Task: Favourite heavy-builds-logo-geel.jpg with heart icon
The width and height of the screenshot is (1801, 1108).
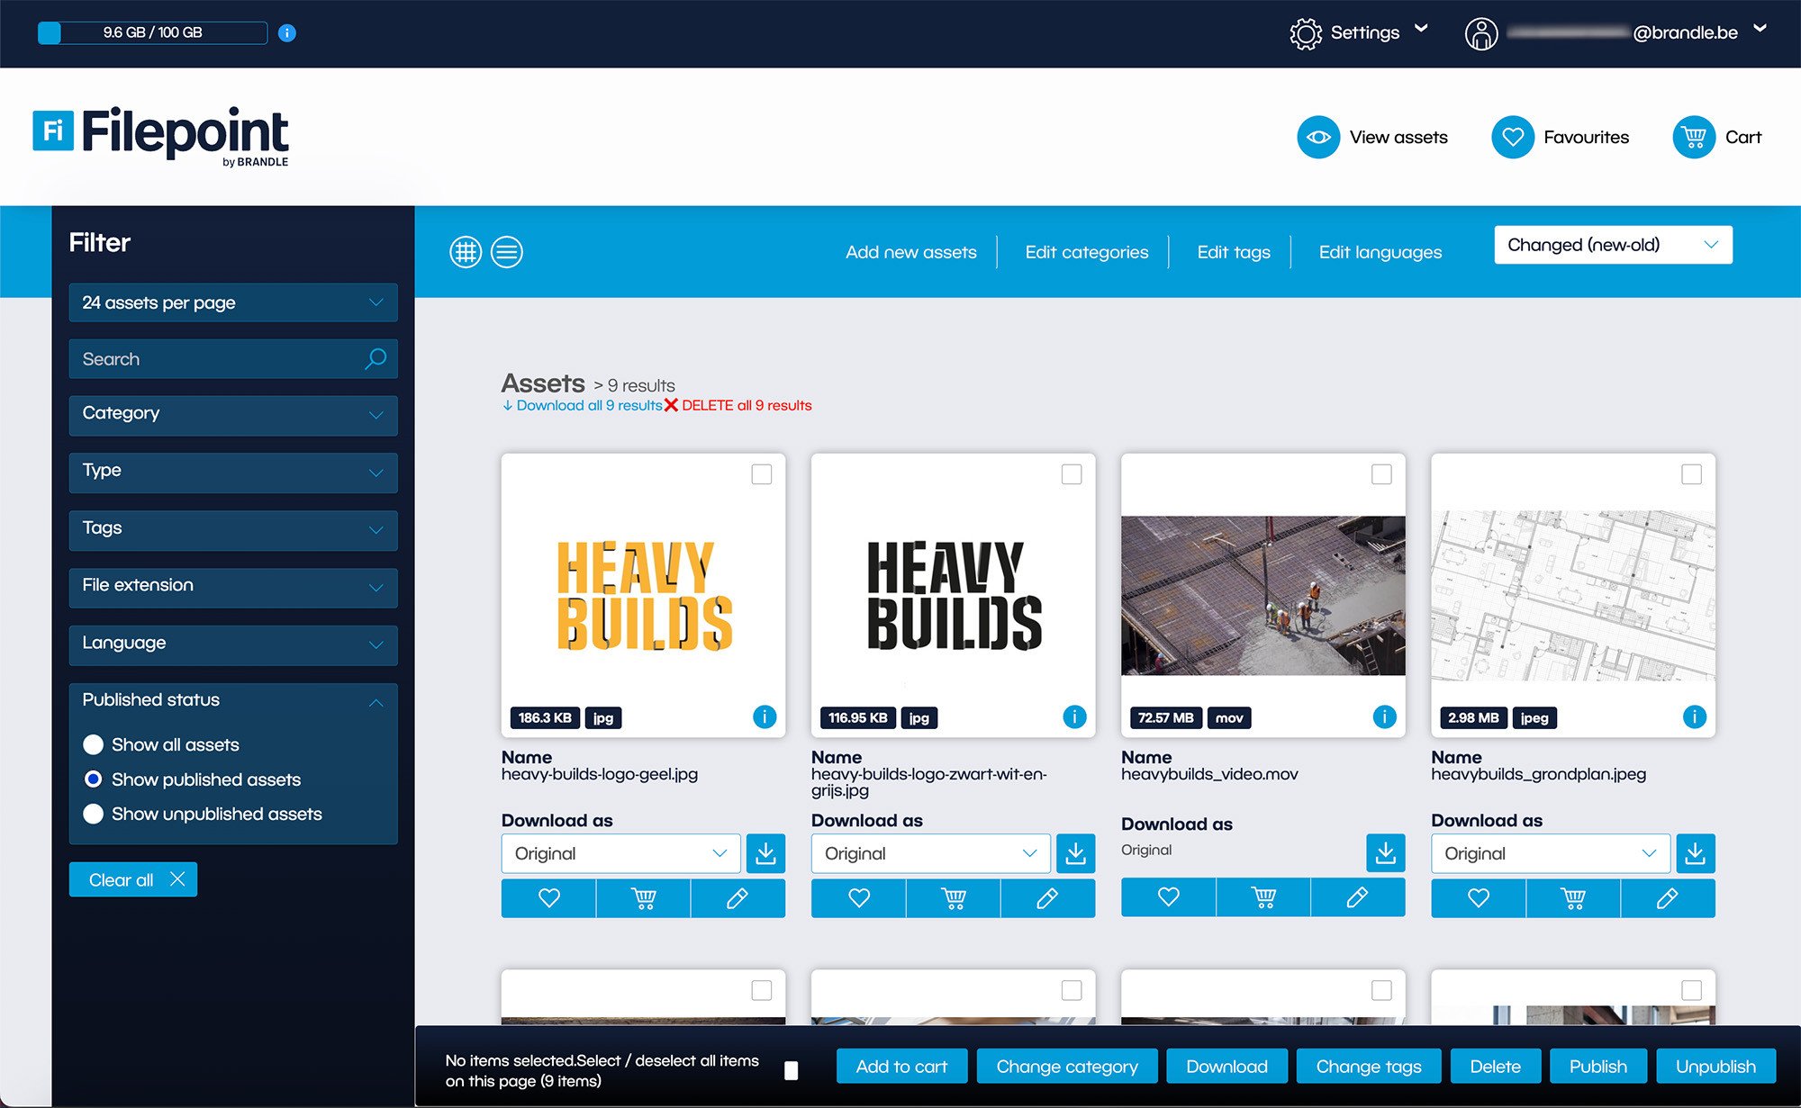Action: click(548, 898)
